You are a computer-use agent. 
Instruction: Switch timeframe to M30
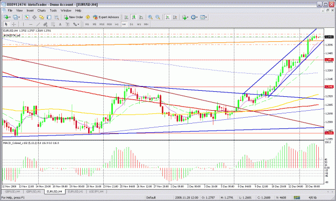pyautogui.click(x=109, y=24)
